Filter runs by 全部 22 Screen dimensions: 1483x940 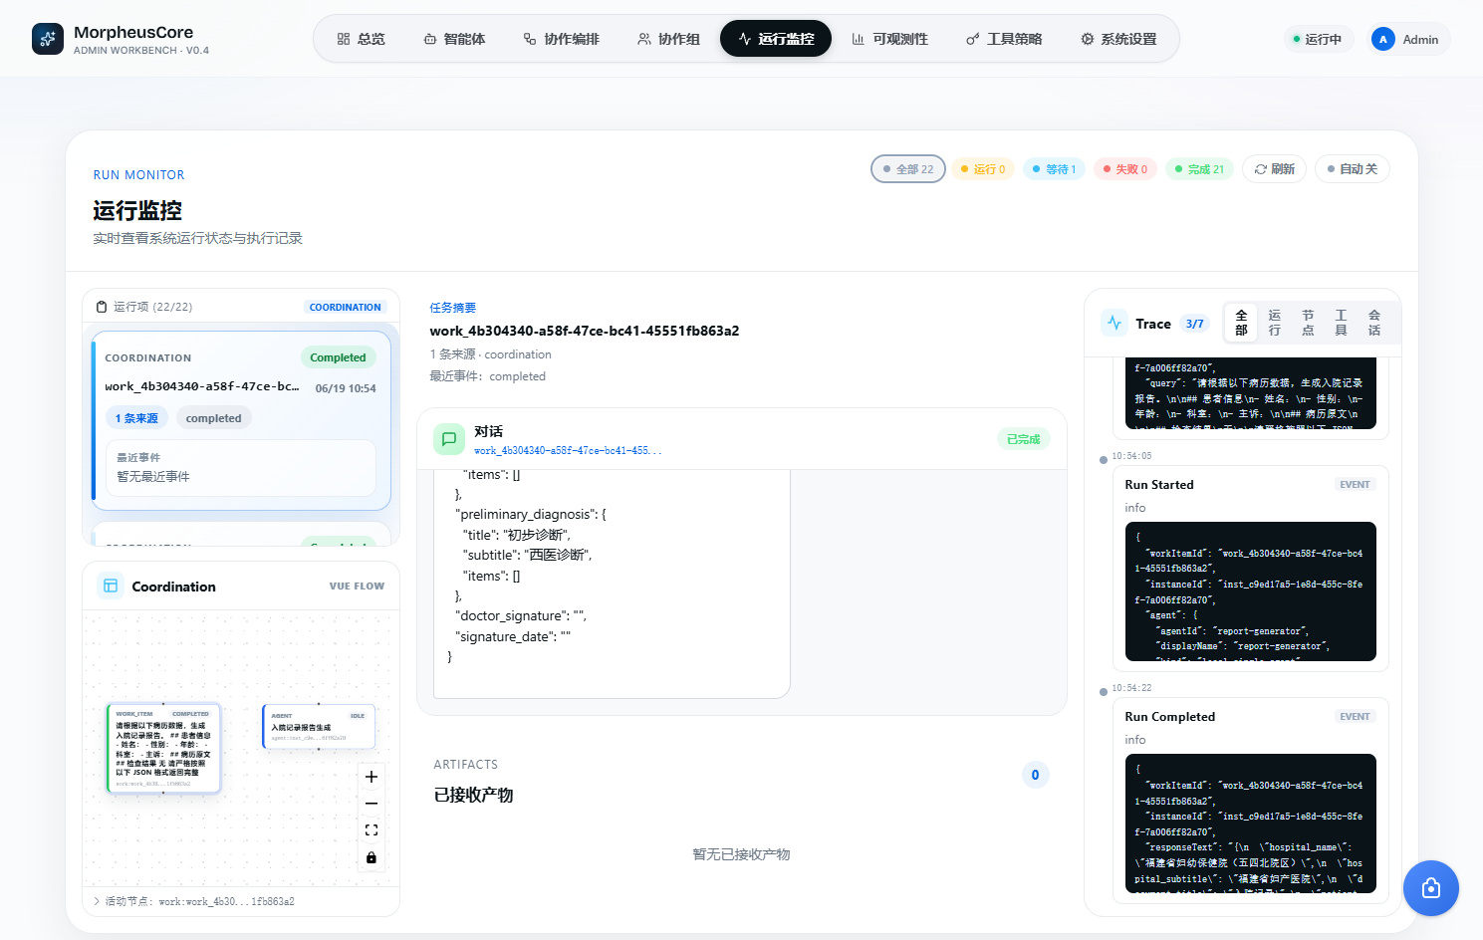pyautogui.click(x=908, y=169)
